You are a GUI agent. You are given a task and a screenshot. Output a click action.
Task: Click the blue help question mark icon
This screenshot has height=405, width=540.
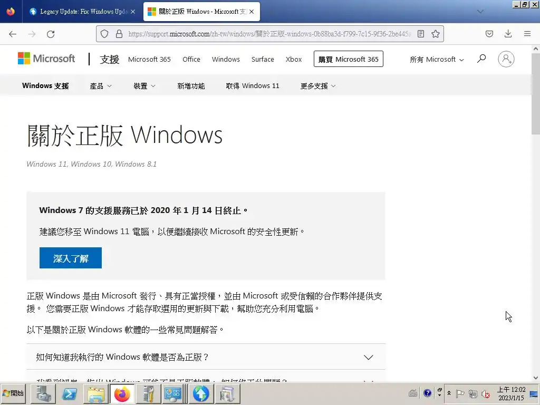pos(427,393)
